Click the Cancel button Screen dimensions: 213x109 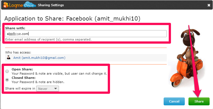(x=174, y=101)
